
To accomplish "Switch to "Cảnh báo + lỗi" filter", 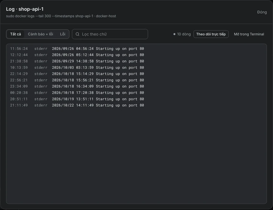I will tap(40, 34).
